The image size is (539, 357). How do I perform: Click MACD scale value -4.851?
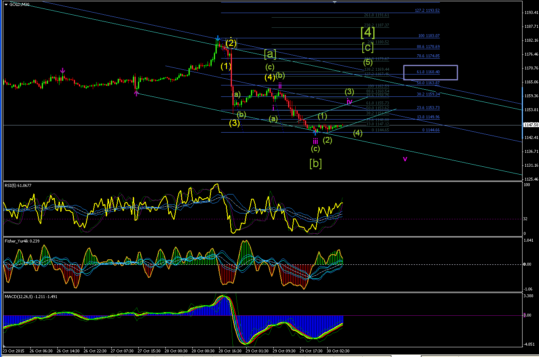click(x=529, y=344)
